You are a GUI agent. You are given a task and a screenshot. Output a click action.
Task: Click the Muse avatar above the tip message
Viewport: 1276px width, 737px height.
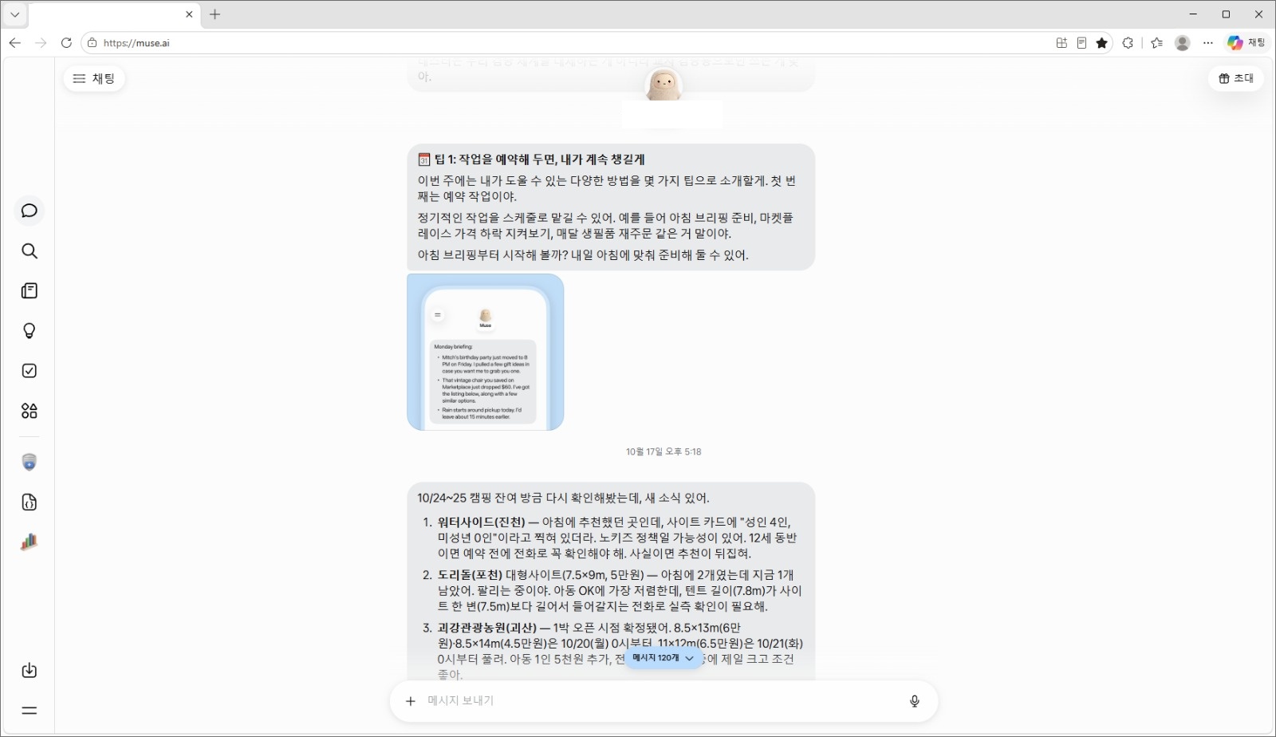click(664, 84)
